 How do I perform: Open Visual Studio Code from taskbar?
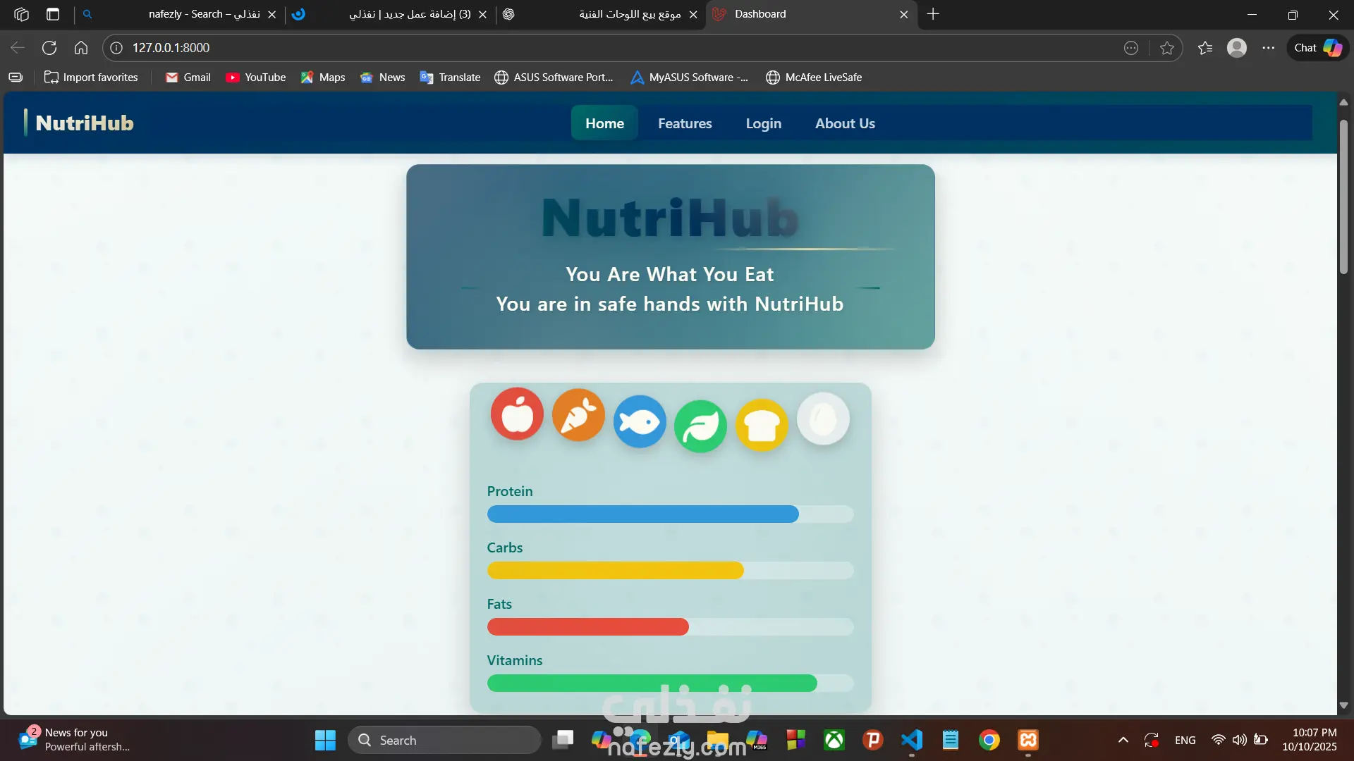tap(911, 740)
